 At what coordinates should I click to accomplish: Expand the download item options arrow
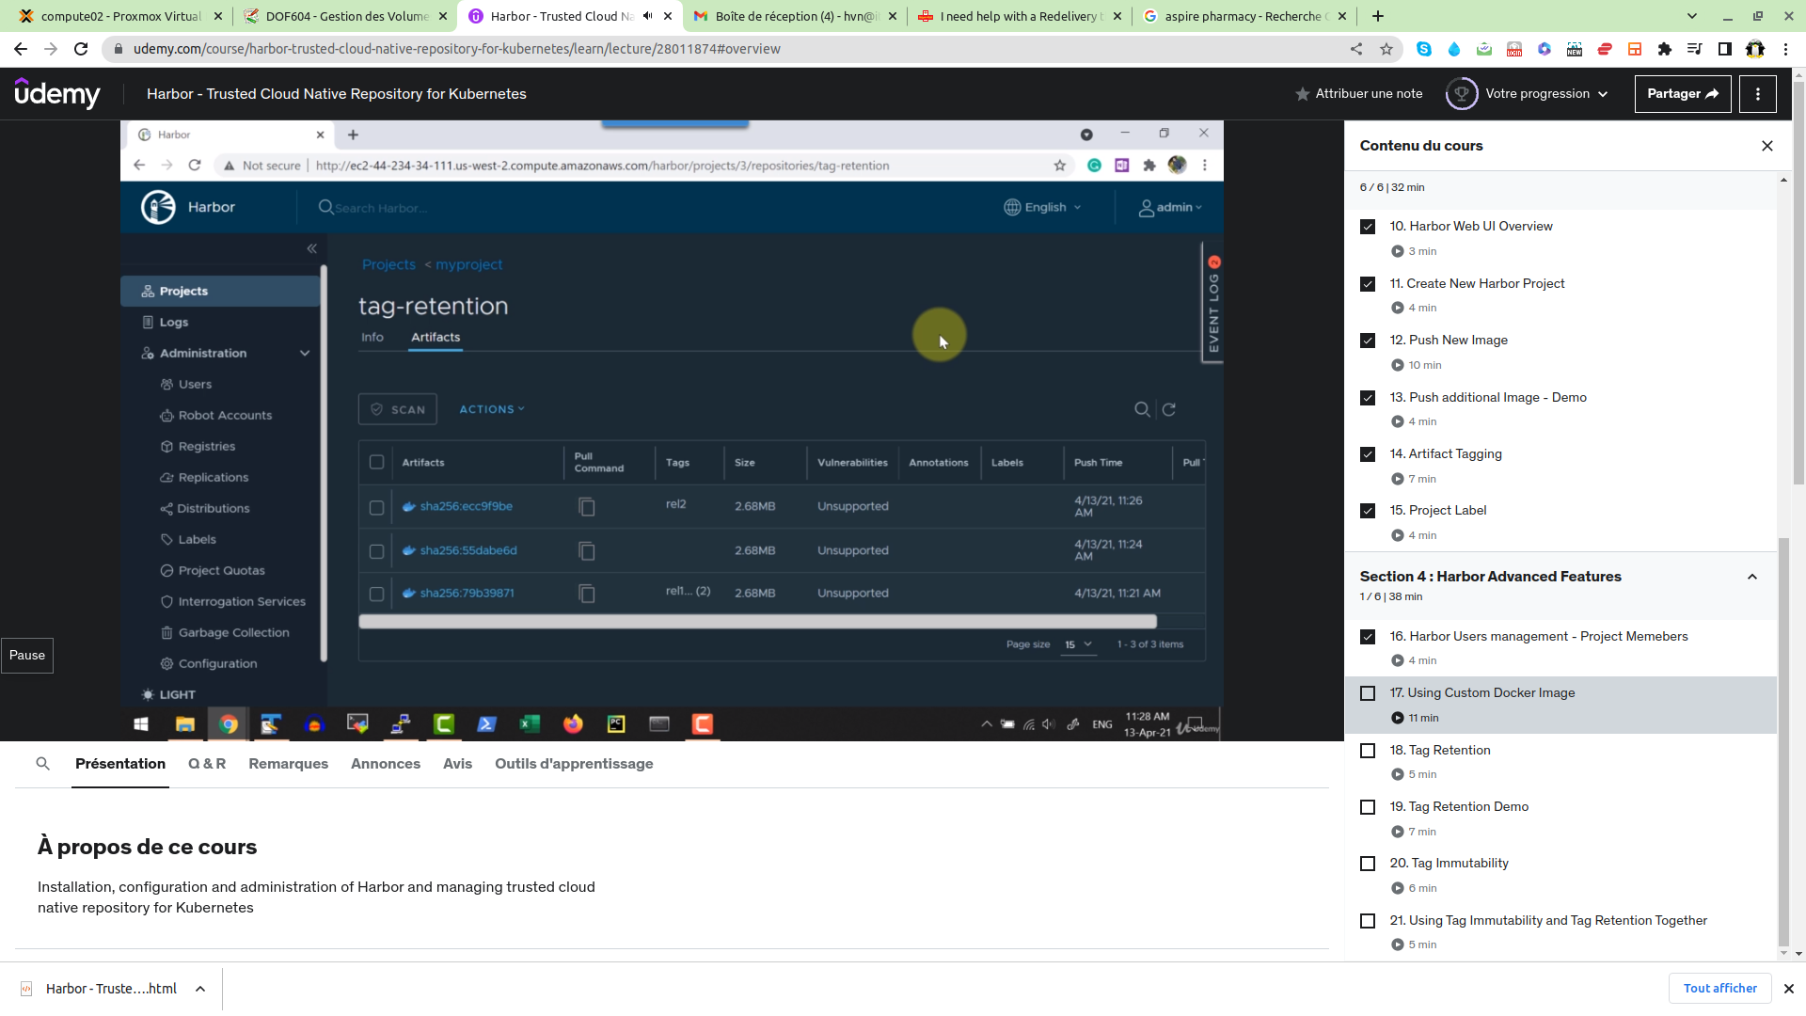200,989
